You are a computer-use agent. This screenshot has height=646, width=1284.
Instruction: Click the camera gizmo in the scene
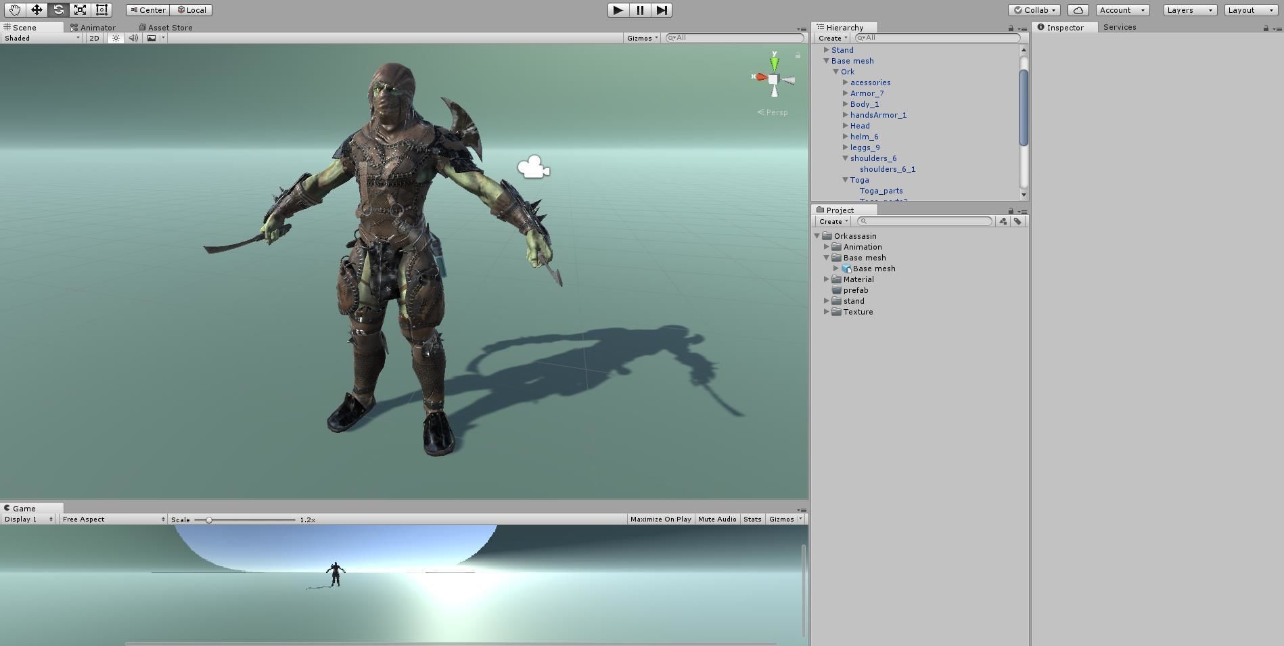pos(534,167)
